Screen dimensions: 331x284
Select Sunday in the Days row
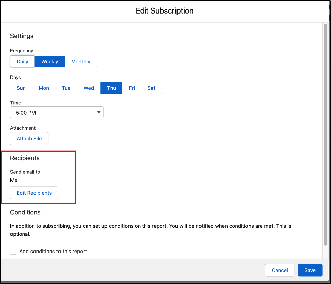[x=21, y=88]
